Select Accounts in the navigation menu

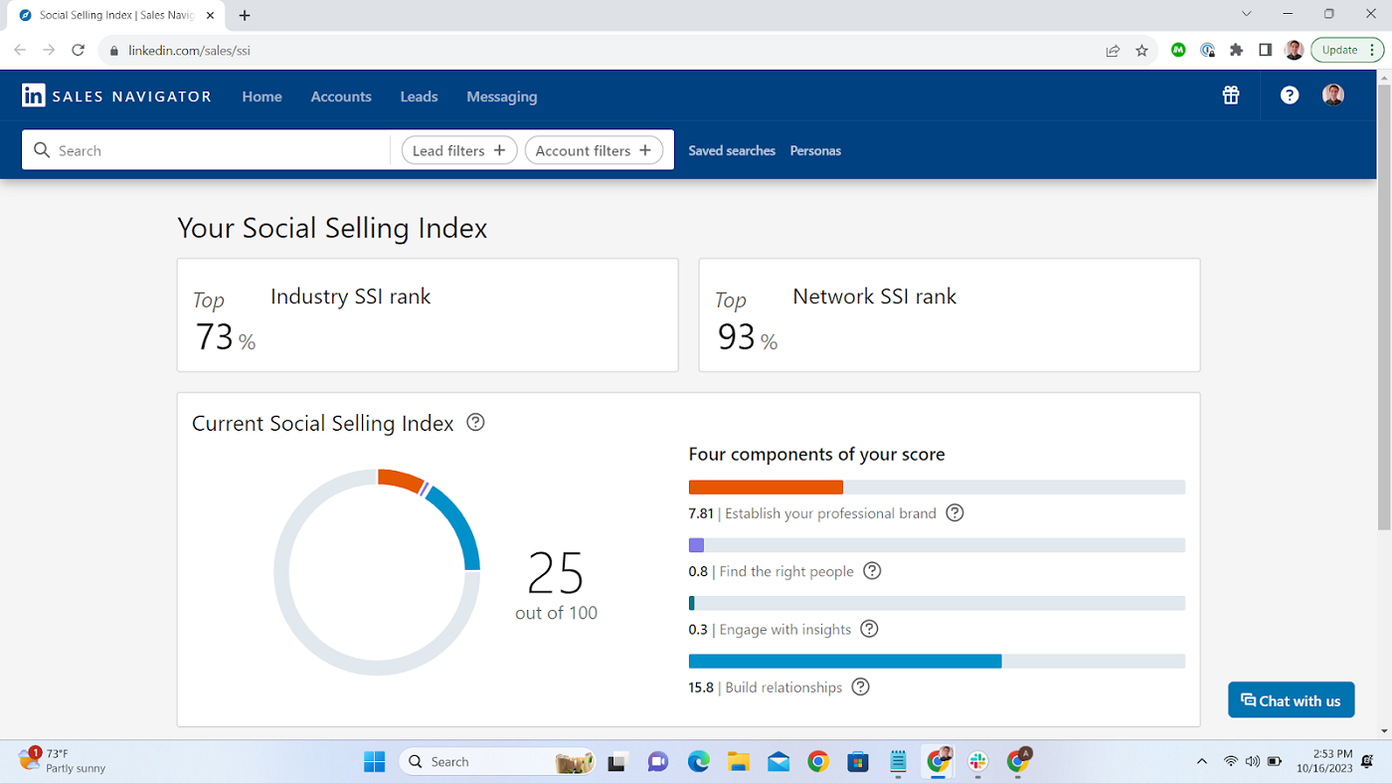point(341,96)
